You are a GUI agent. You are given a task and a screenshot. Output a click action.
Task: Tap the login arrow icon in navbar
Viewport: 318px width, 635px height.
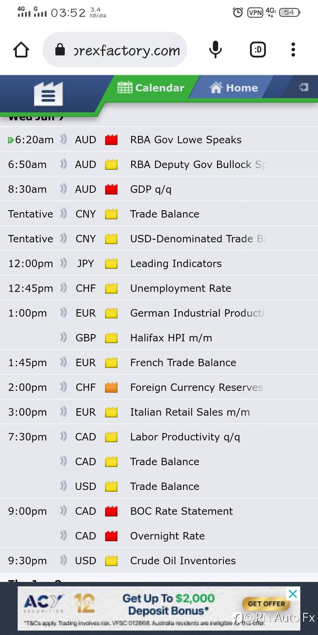pyautogui.click(x=304, y=87)
